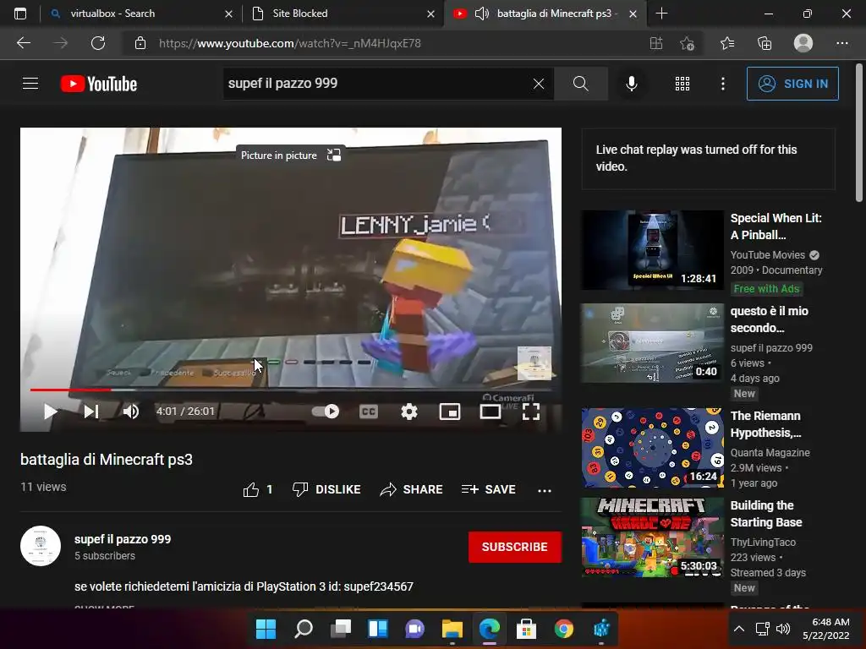This screenshot has width=866, height=649.
Task: Open Edge Collections panel
Action: pyautogui.click(x=765, y=43)
